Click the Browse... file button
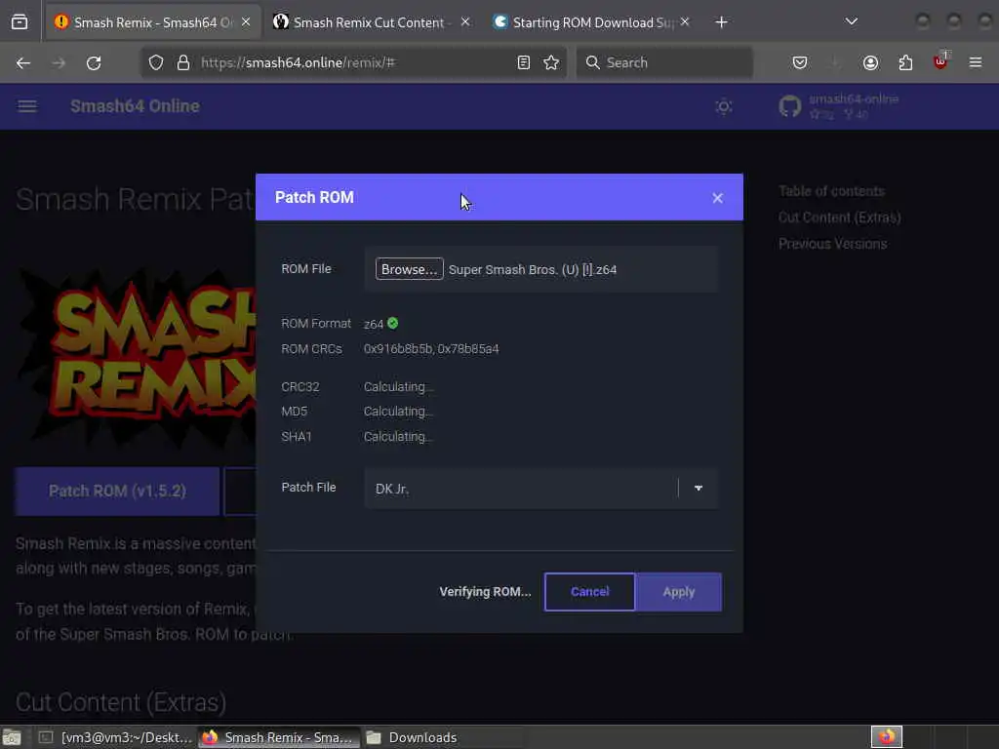Viewport: 999px width, 749px height. coord(409,269)
